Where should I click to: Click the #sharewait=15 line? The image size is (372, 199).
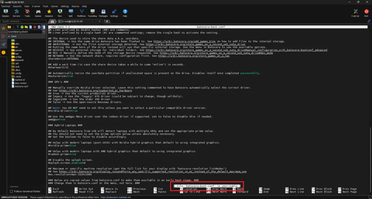(x=58, y=68)
